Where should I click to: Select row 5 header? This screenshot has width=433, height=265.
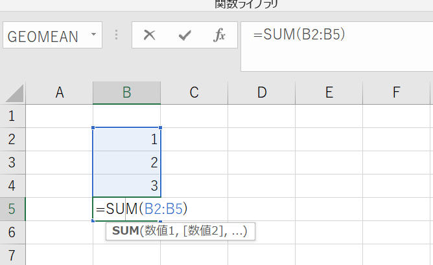pos(13,209)
